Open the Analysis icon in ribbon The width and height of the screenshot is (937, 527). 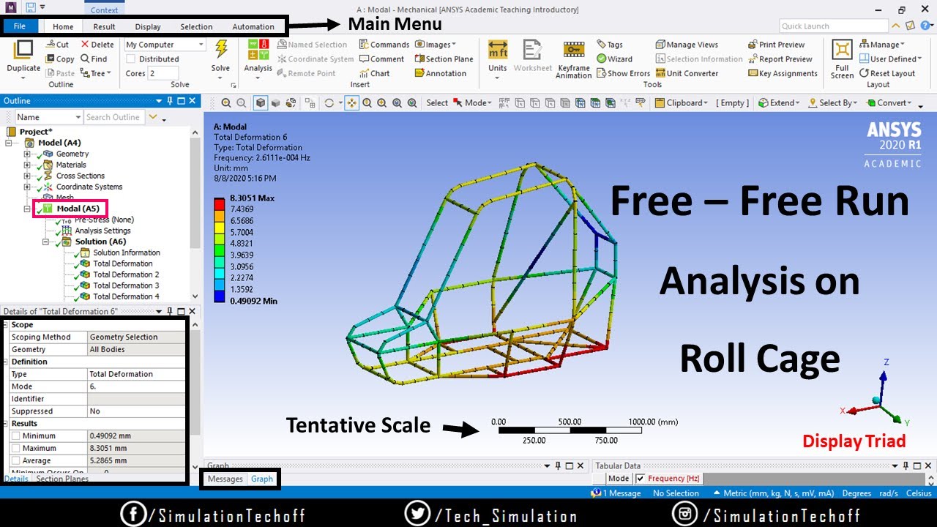pos(258,50)
